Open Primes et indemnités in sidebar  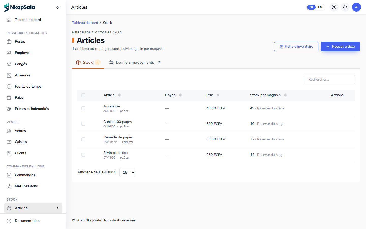[33, 109]
